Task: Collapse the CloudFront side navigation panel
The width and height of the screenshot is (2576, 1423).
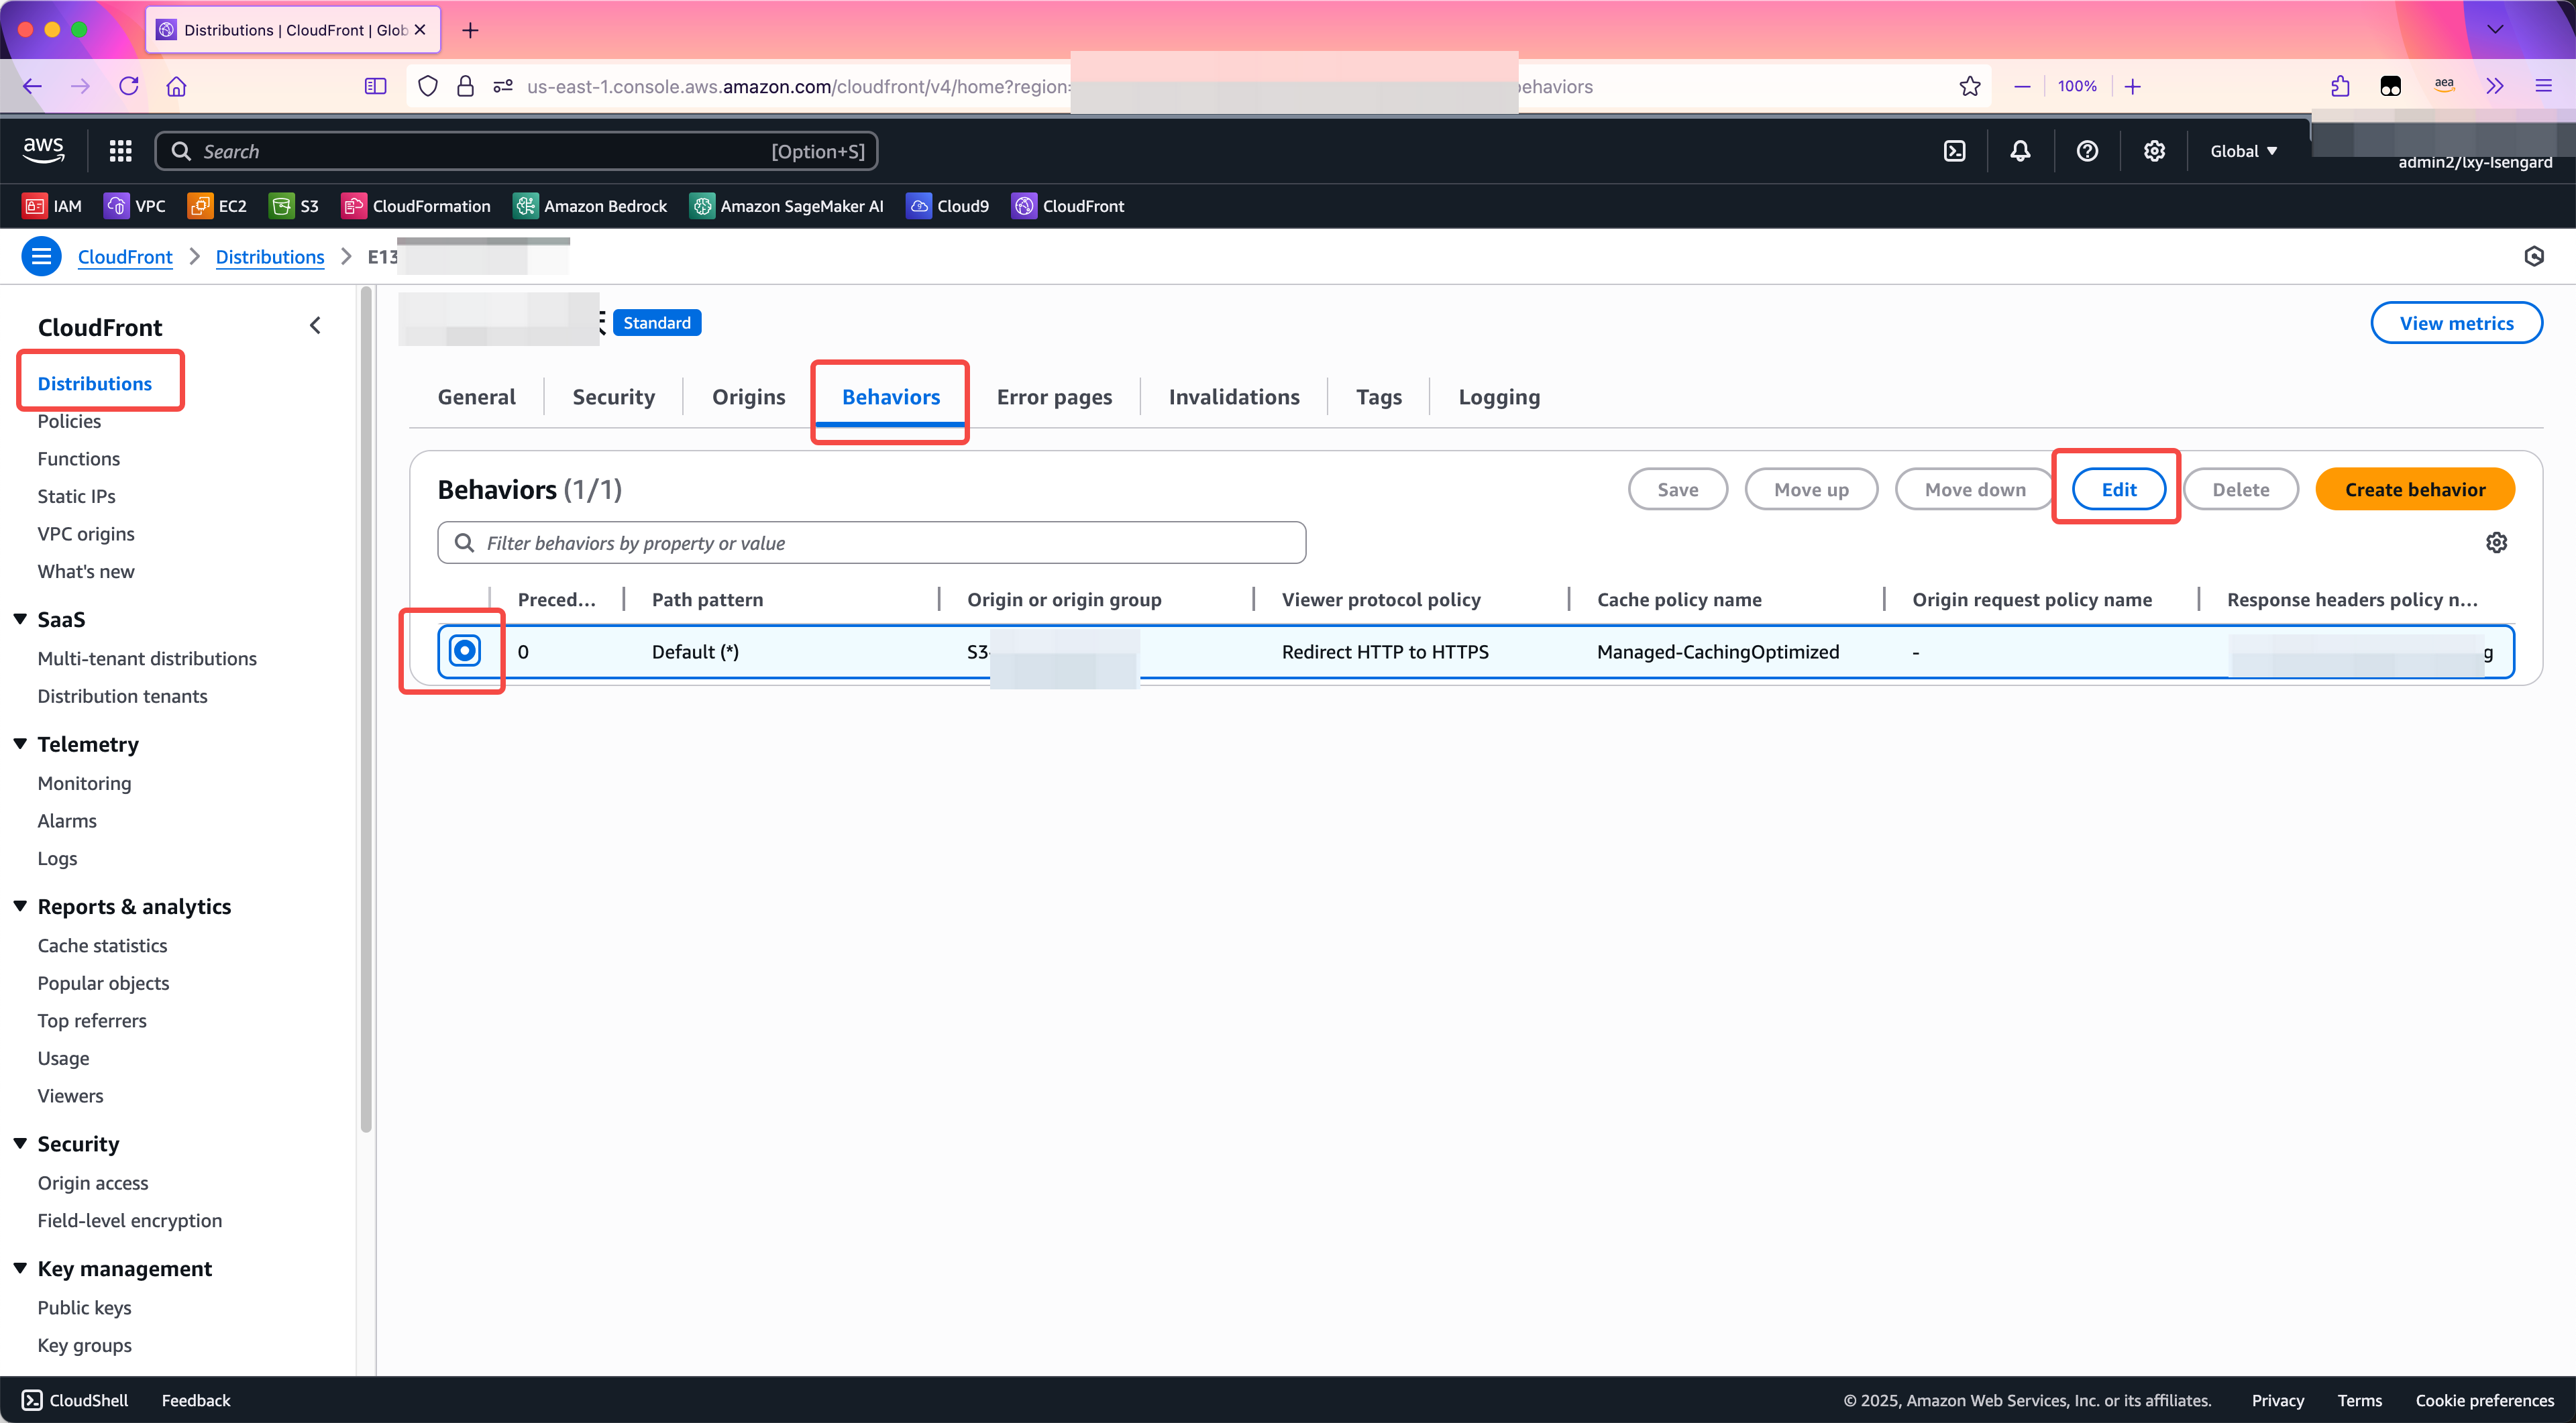Action: pos(315,326)
